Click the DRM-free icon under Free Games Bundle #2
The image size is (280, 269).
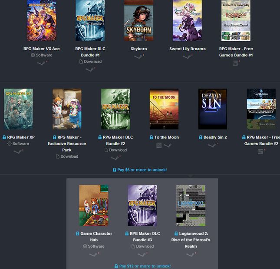260,152
